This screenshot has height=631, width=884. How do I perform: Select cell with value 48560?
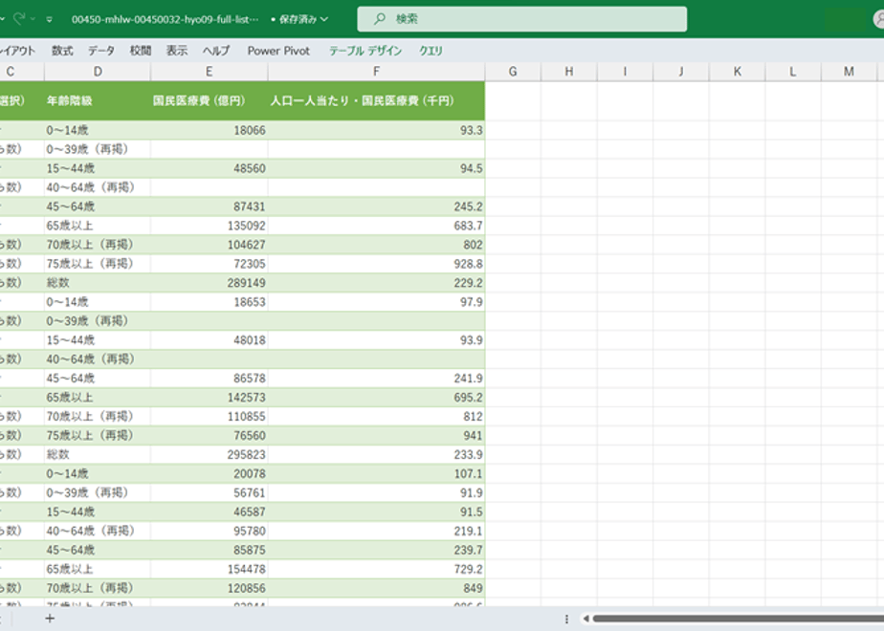click(x=210, y=168)
